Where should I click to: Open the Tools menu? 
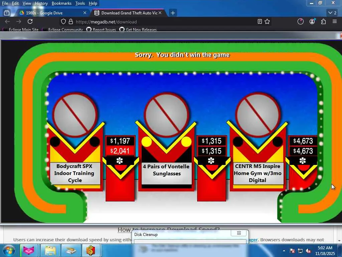coord(80,3)
